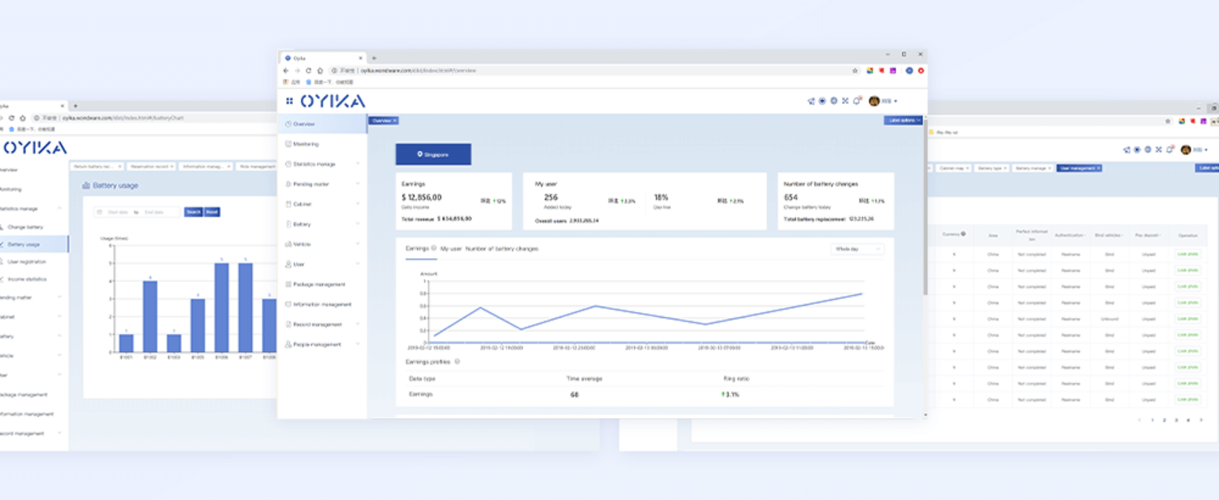The height and width of the screenshot is (500, 1219).
Task: Open Monitoring in the sidebar
Action: pyautogui.click(x=306, y=144)
